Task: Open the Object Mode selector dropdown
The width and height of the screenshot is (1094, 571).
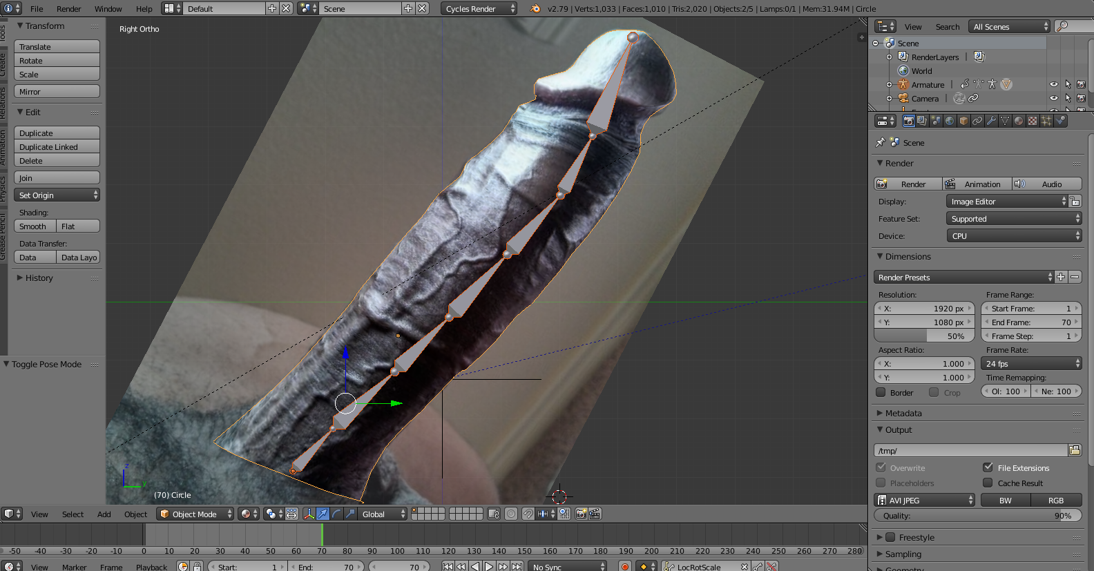Action: point(195,514)
